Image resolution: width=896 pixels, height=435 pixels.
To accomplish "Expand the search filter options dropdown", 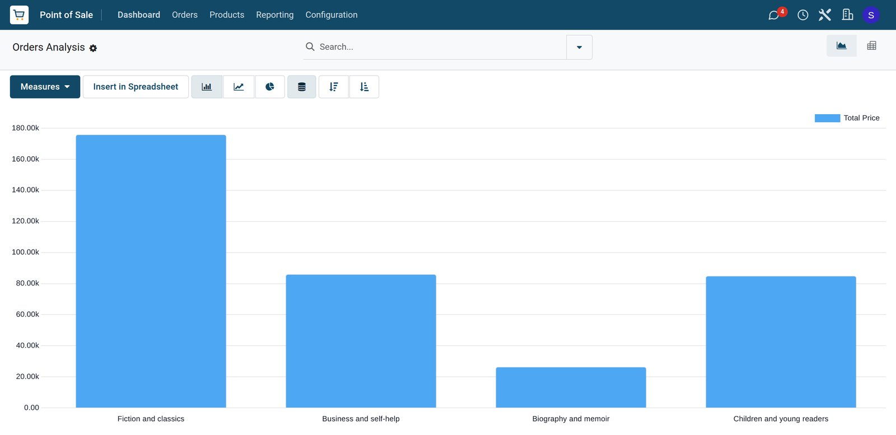I will (580, 47).
